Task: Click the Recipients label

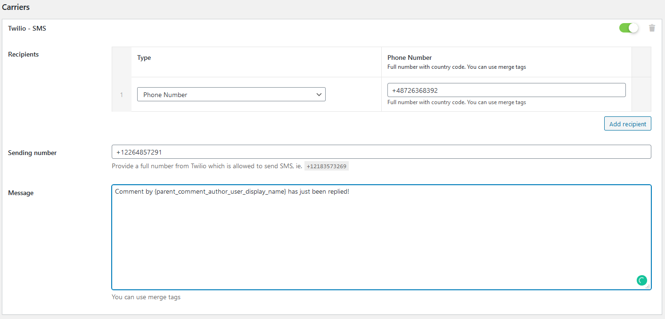Action: tap(23, 54)
